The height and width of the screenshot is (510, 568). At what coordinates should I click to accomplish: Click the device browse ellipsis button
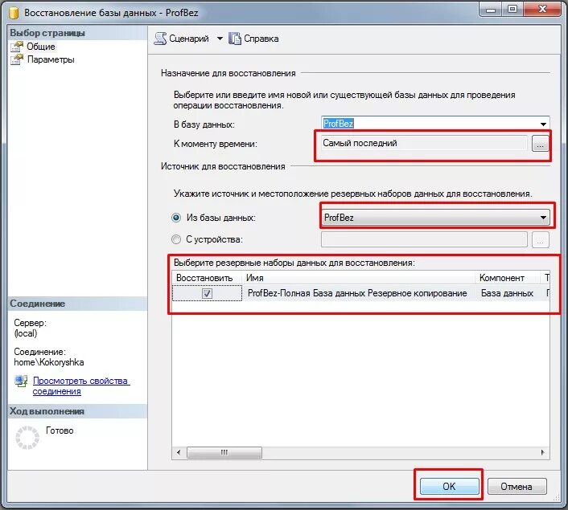pyautogui.click(x=540, y=240)
